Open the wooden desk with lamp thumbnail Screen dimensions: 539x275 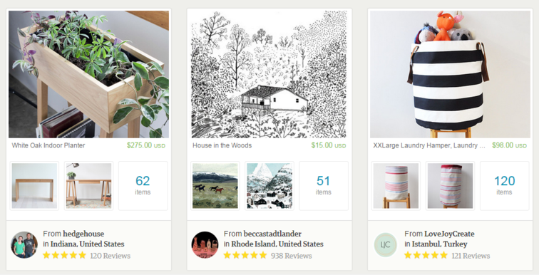coord(88,186)
